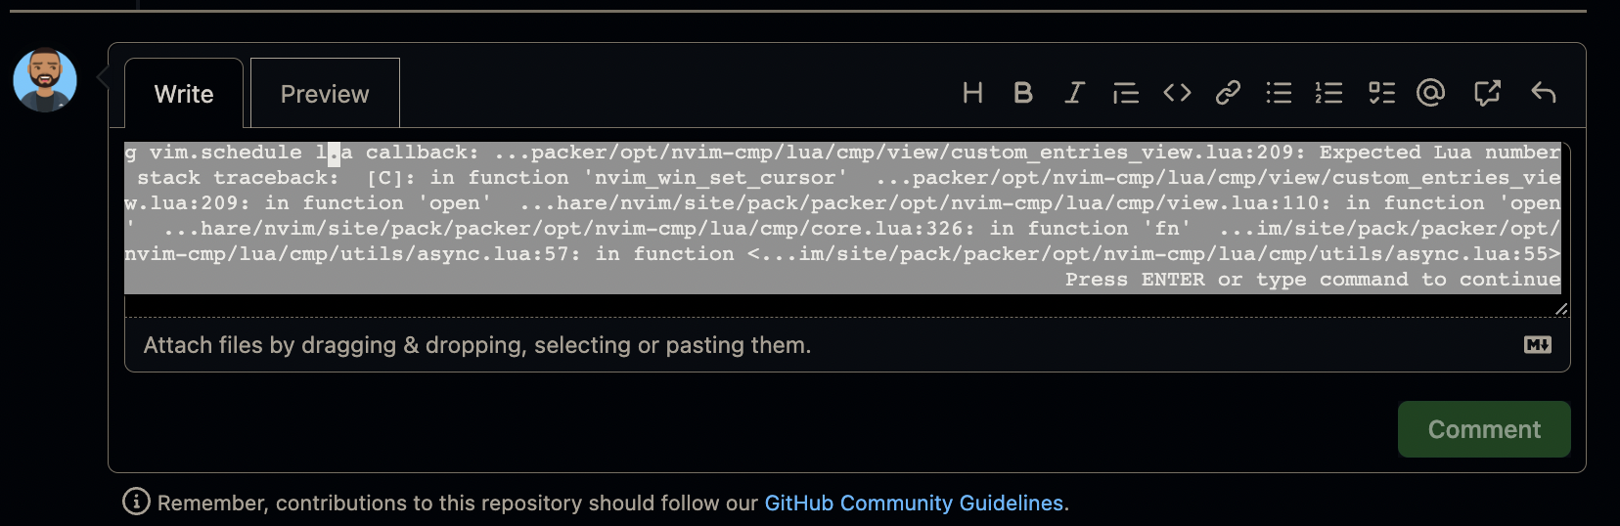1620x526 pixels.
Task: Apply bold formatting
Action: [x=1023, y=93]
